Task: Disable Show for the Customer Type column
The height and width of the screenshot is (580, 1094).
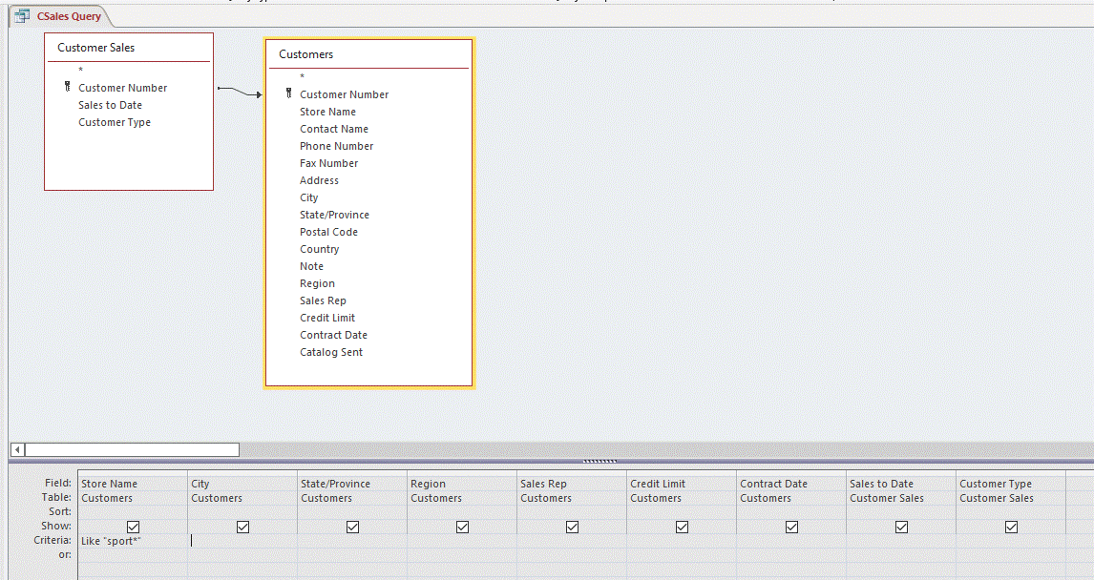Action: click(x=1011, y=526)
